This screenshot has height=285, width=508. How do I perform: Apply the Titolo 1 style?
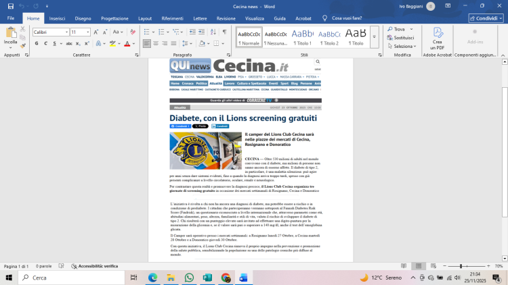302,37
